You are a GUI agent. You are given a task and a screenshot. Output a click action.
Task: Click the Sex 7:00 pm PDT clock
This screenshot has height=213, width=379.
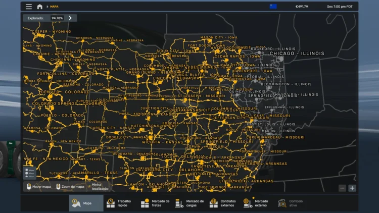click(340, 7)
